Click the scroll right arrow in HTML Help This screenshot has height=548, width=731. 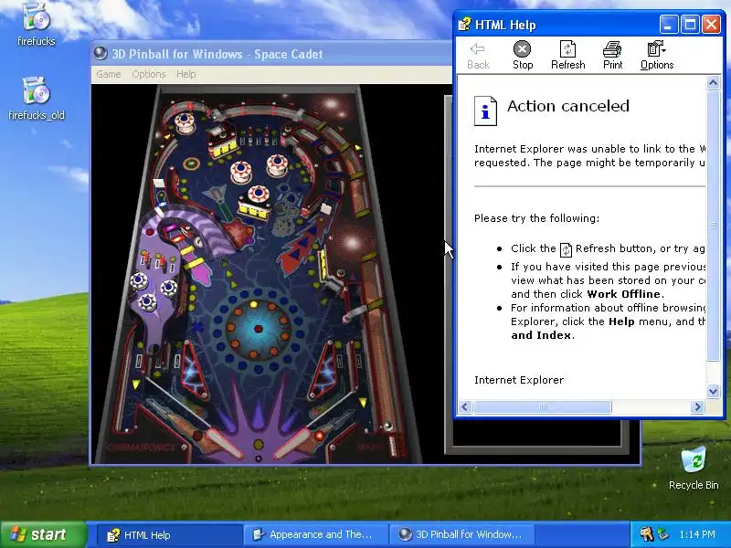click(x=697, y=406)
